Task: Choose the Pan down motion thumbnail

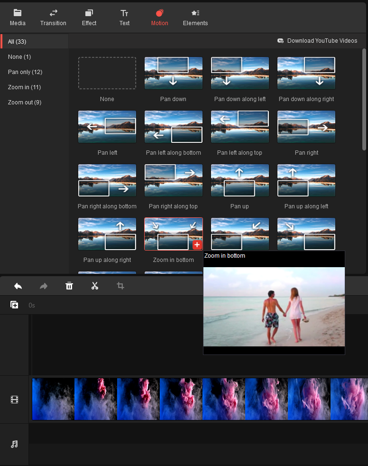Action: [x=173, y=73]
